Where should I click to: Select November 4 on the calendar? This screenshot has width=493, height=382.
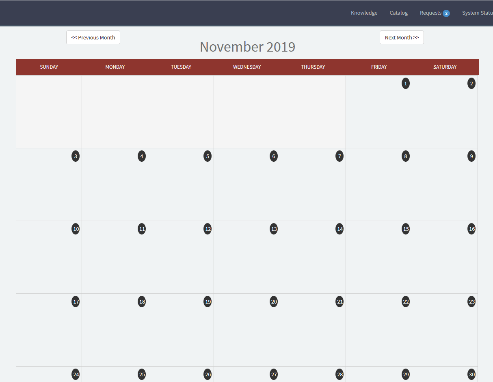pos(141,156)
